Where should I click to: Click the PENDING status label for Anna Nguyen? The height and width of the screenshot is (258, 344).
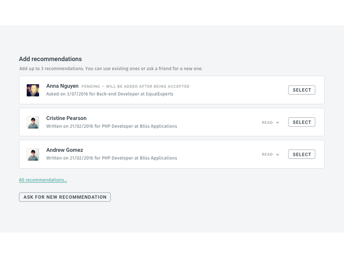coord(135,86)
